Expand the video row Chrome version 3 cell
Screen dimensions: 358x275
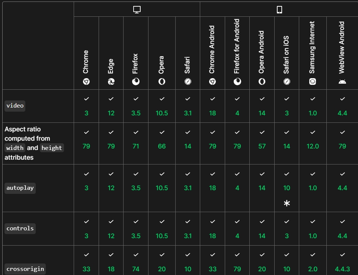[86, 106]
